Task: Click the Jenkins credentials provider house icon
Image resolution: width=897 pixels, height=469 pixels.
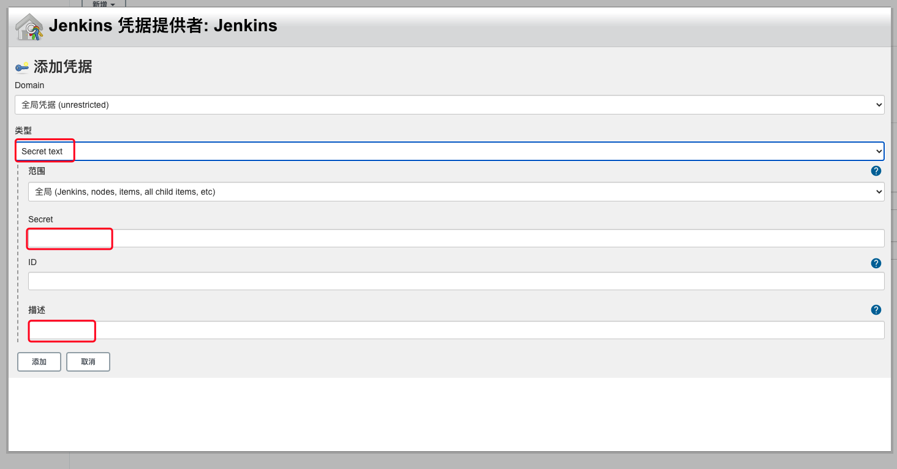Action: (29, 27)
